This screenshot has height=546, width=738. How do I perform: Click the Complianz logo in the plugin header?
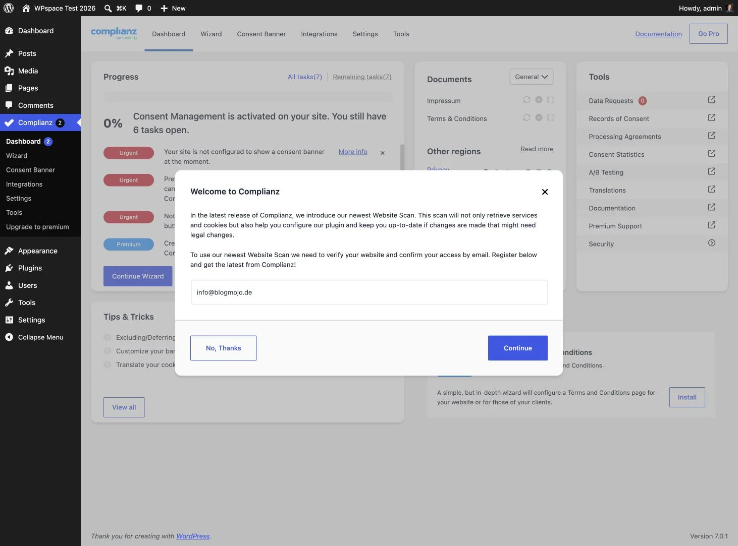[114, 33]
